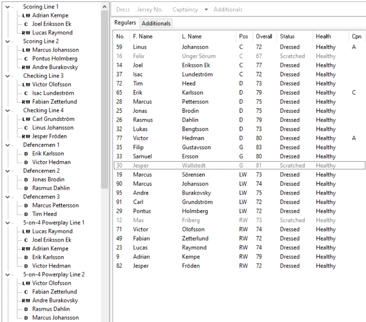Image resolution: width=366 pixels, height=322 pixels.
Task: Select Jesper Wallstedt scratched goalie row
Action: click(194, 166)
